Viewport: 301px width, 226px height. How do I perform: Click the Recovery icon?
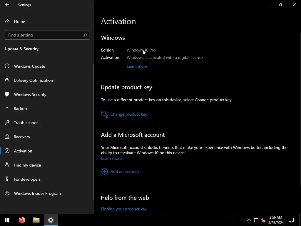7,137
